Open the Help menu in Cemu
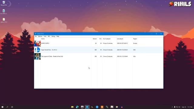Screen dimensions: 194x109 pyautogui.click(x=58, y=36)
